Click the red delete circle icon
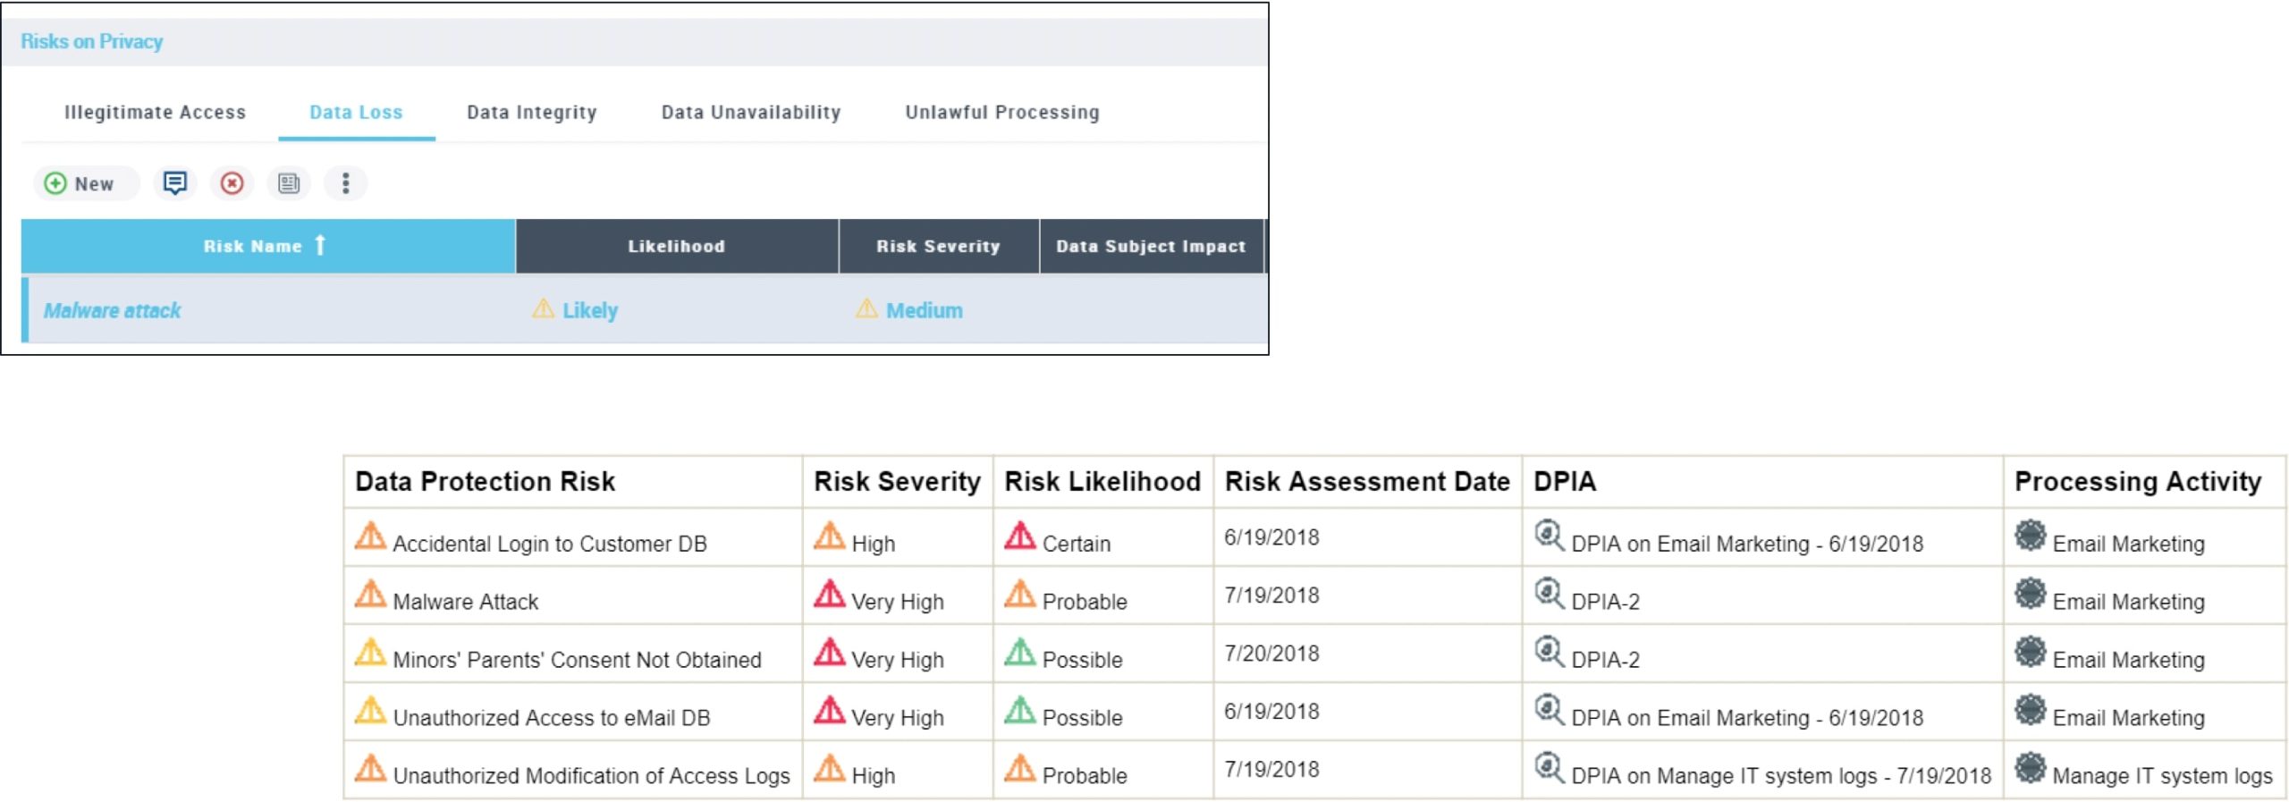 click(x=232, y=183)
